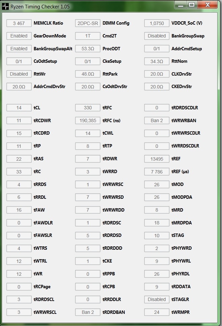Click the VDDCR_SoC voltage field
The height and width of the screenshot is (326, 222).
tap(157, 23)
